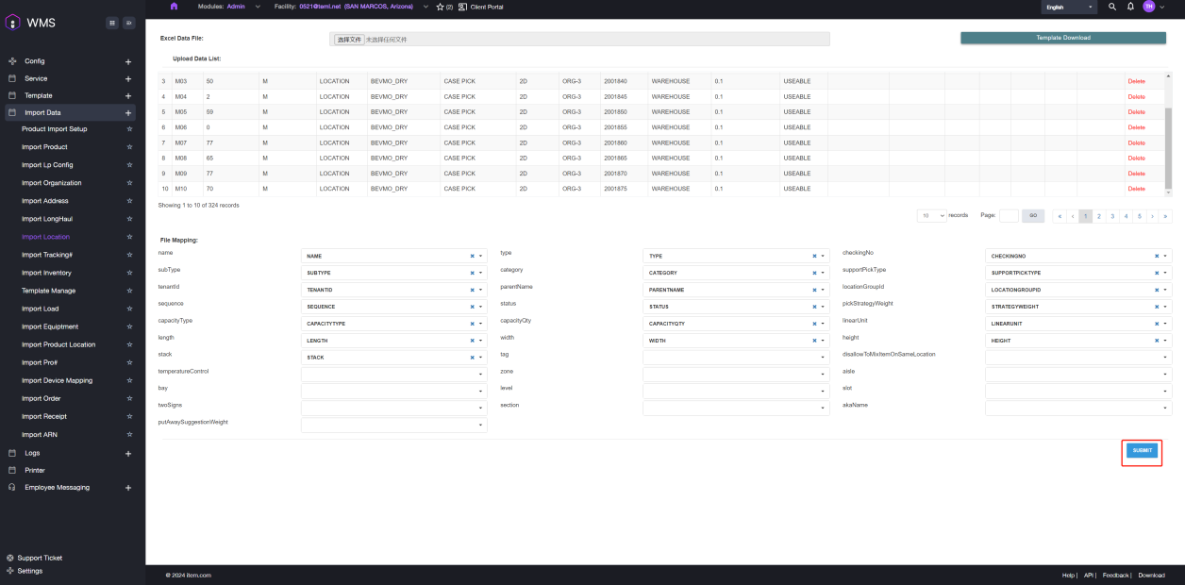Open the temperatureControl mapping dropdown
Screen dimensions: 1185x585
click(x=394, y=375)
